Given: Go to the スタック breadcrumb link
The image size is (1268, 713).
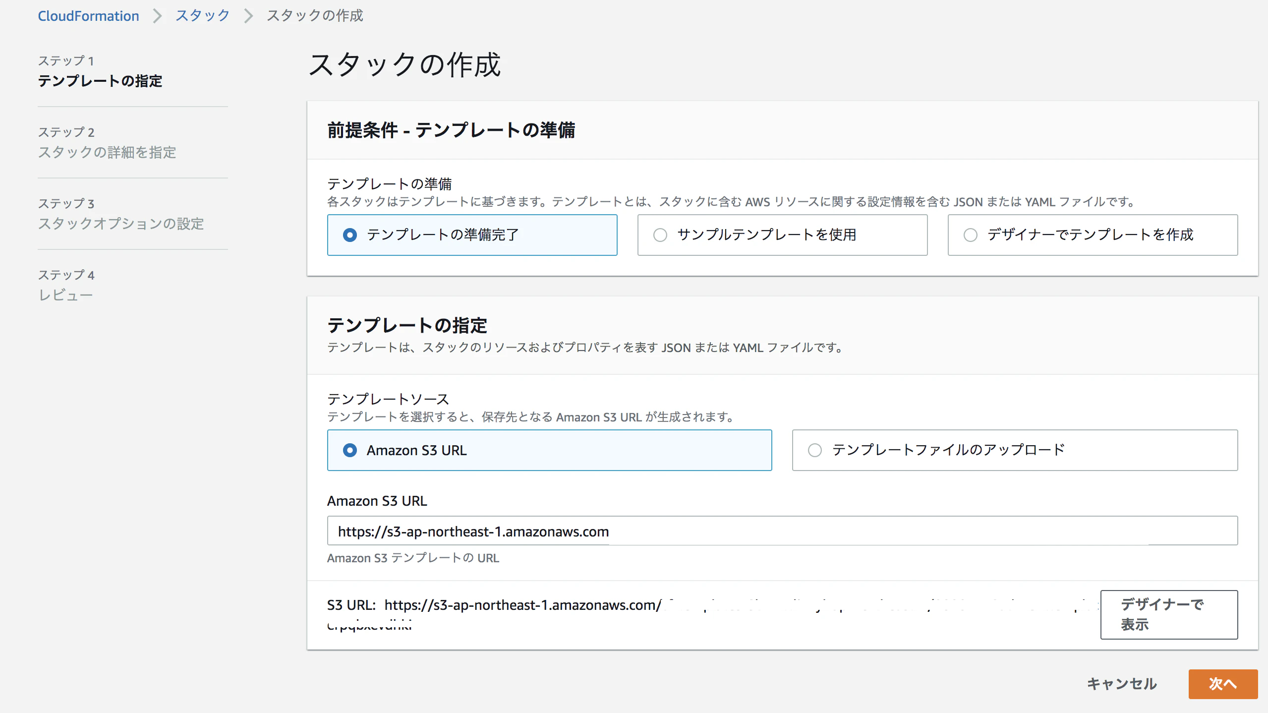Looking at the screenshot, I should pyautogui.click(x=202, y=16).
